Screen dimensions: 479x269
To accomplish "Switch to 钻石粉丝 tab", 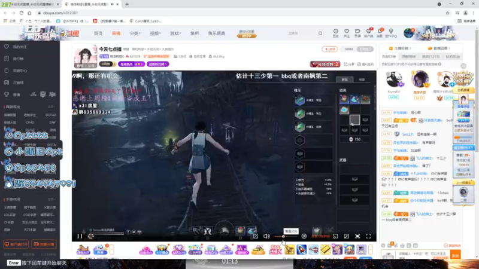I will pos(453,56).
